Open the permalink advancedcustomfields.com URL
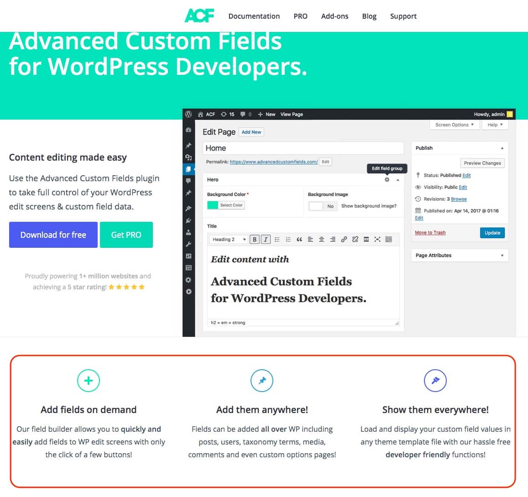This screenshot has height=497, width=528. click(273, 162)
